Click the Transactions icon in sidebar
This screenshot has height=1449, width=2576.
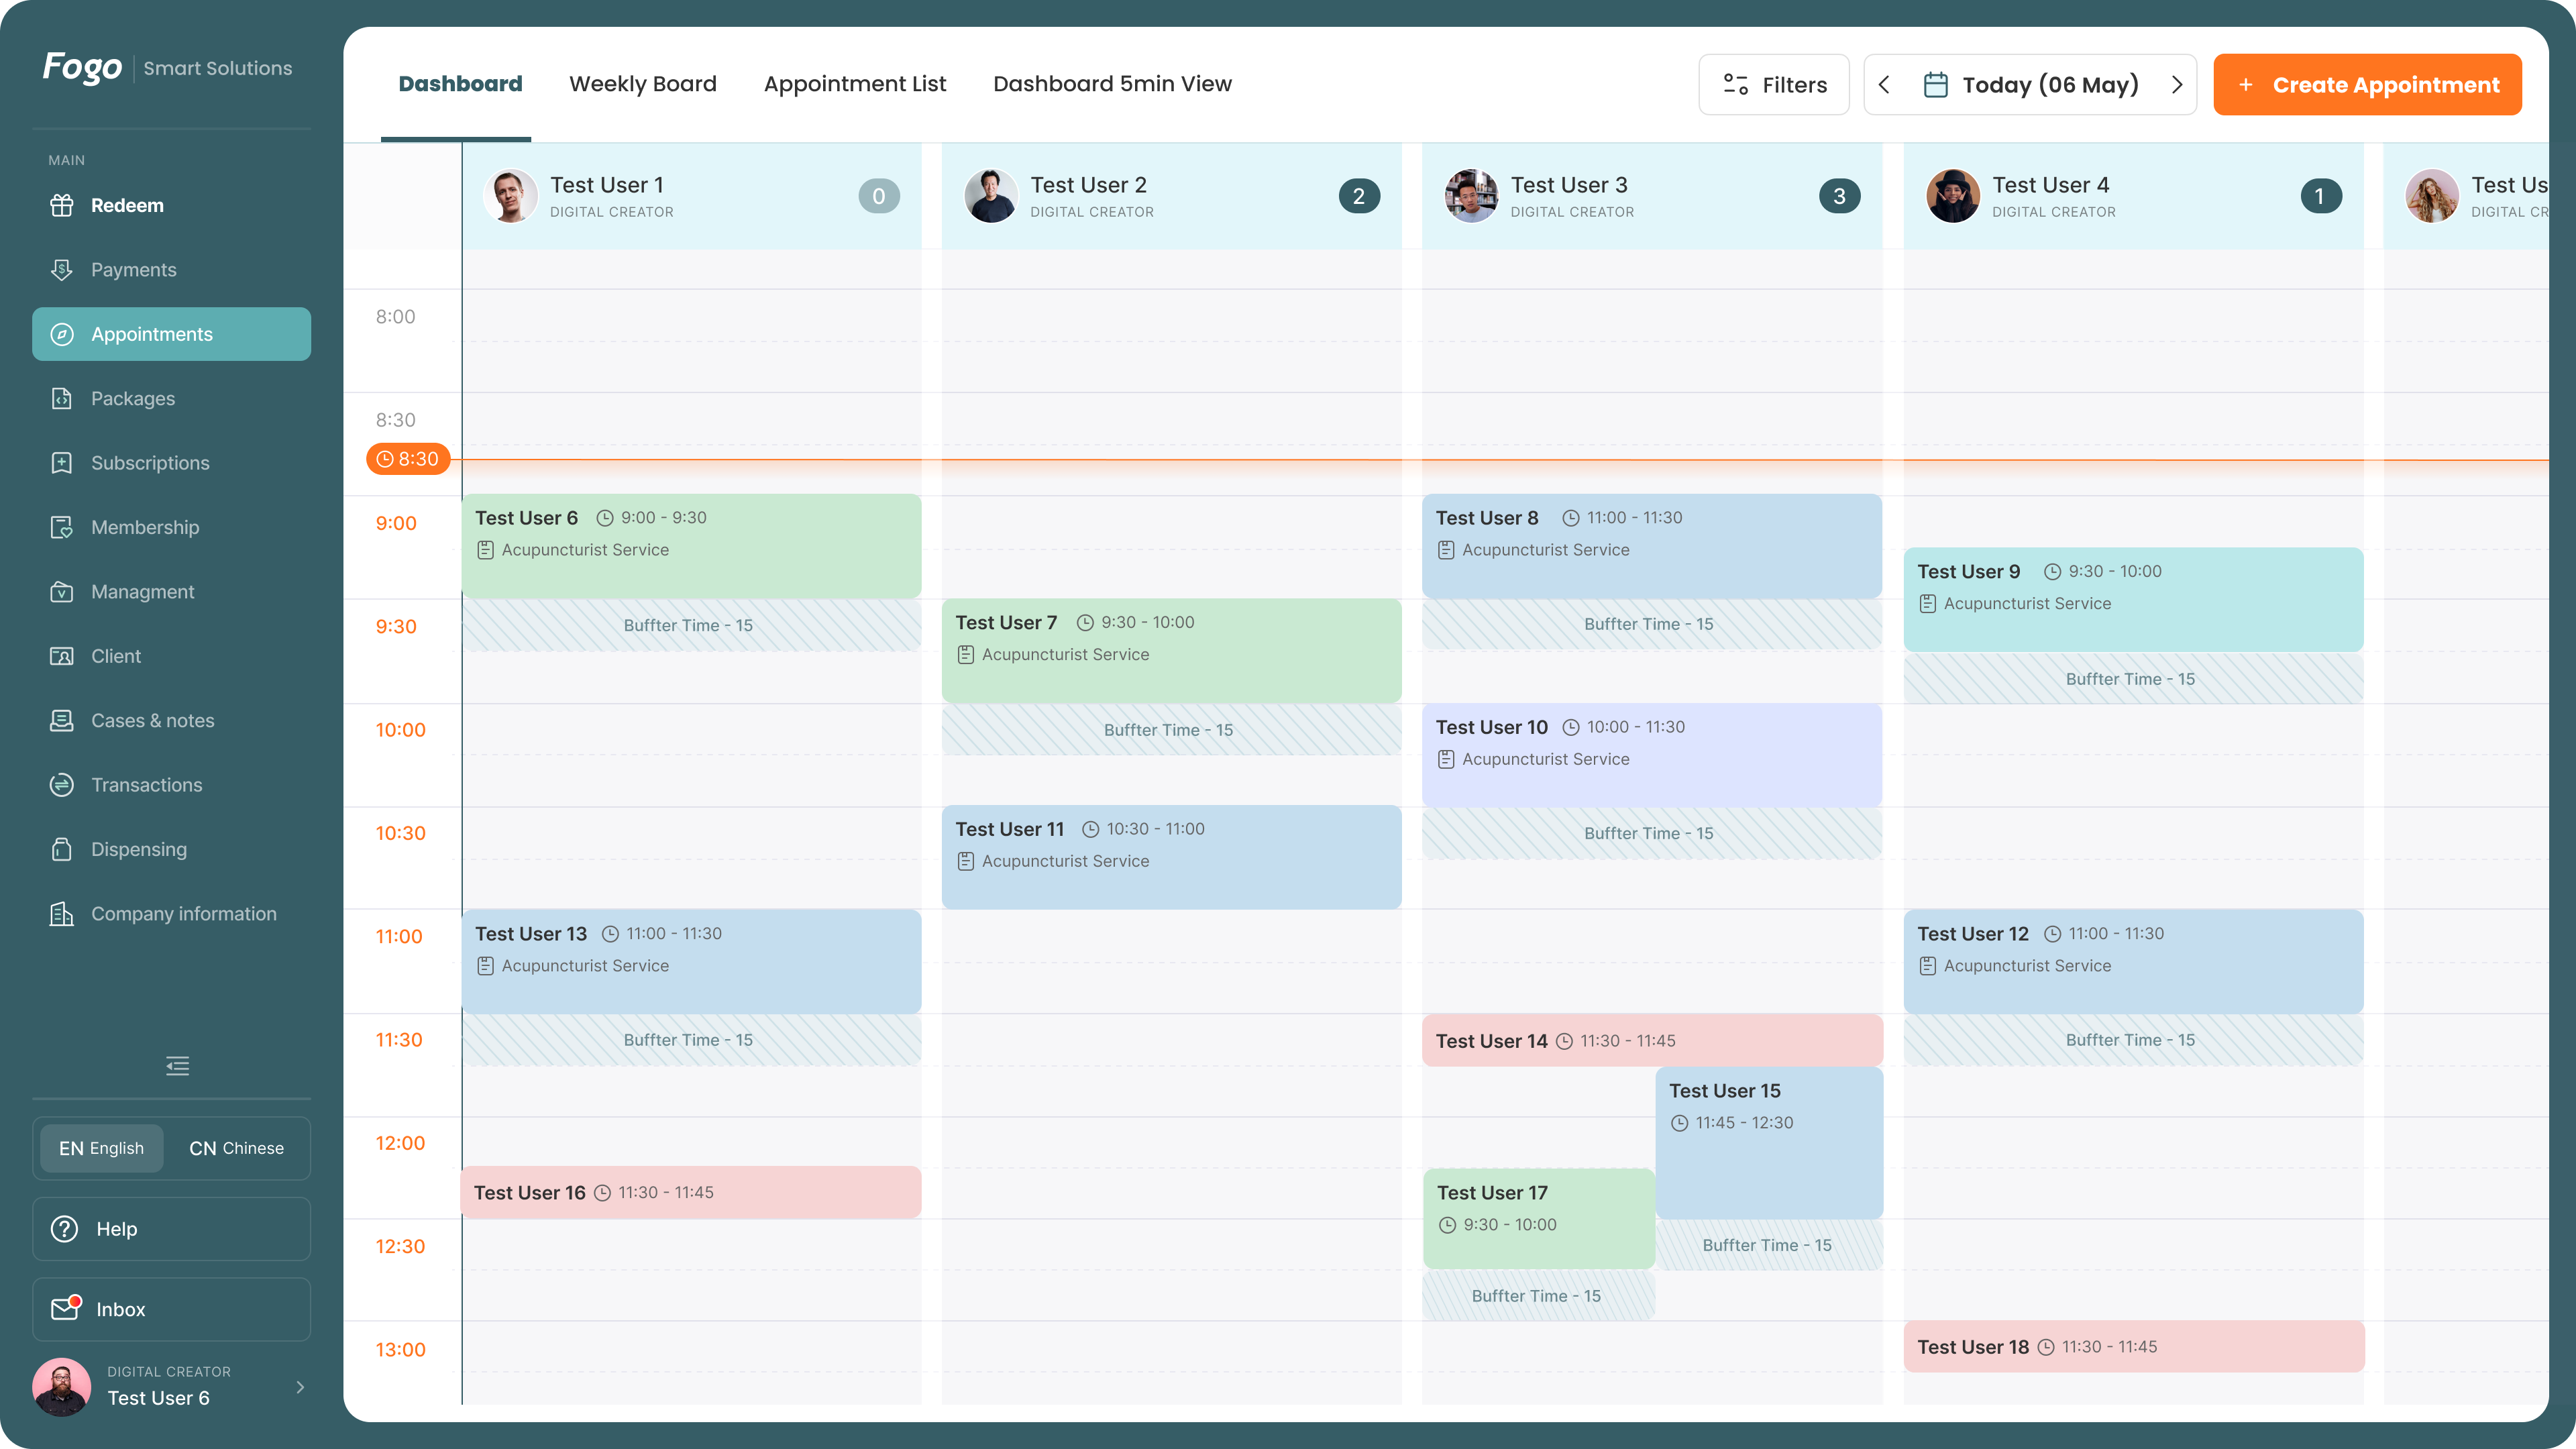(x=62, y=785)
